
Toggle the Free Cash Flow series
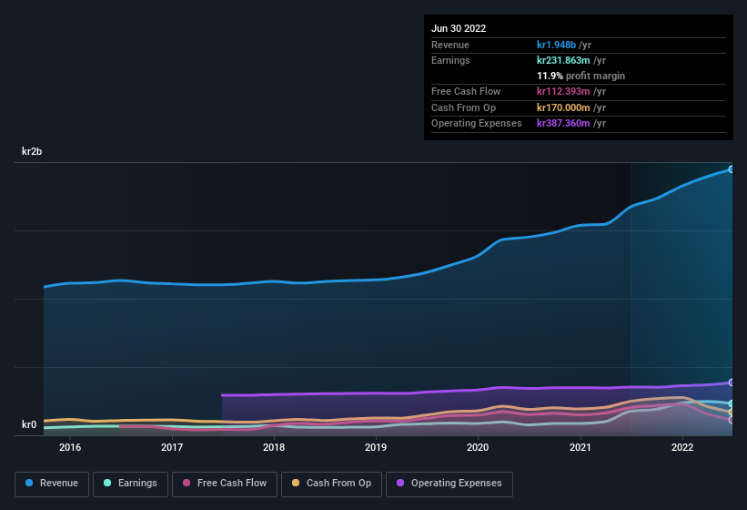click(225, 484)
